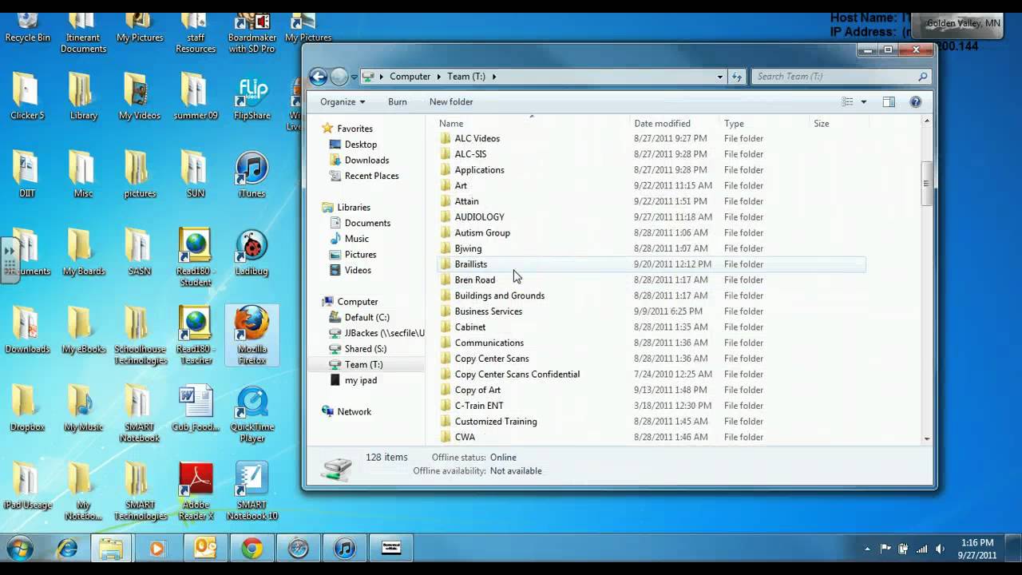Click Safari compass icon on taskbar
1022x575 pixels.
299,549
